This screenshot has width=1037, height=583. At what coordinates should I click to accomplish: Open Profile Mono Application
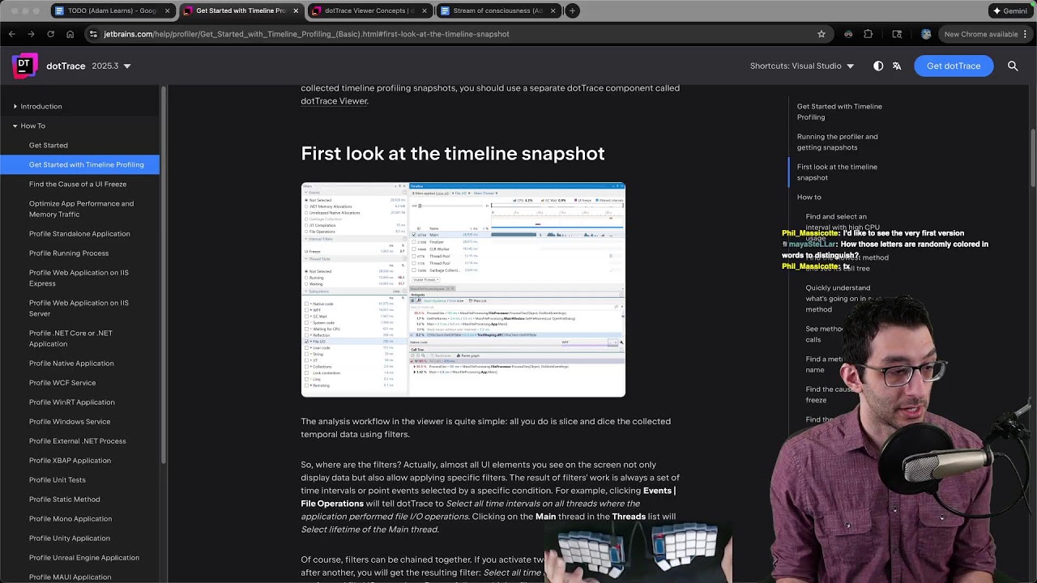click(x=70, y=519)
